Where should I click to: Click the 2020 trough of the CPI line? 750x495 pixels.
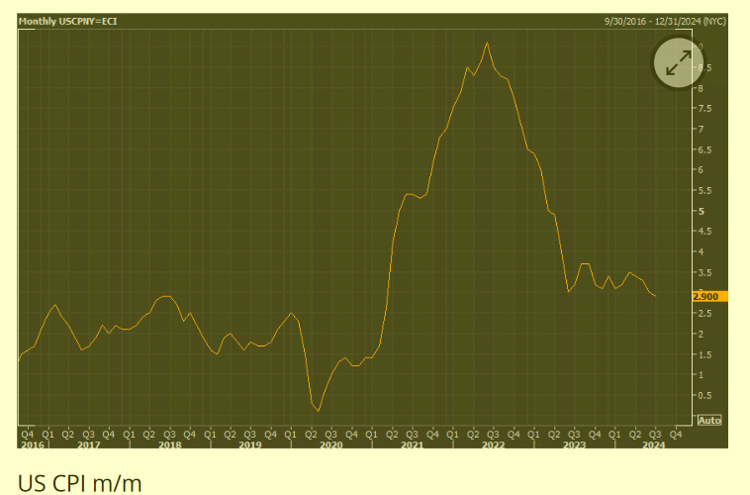point(318,410)
